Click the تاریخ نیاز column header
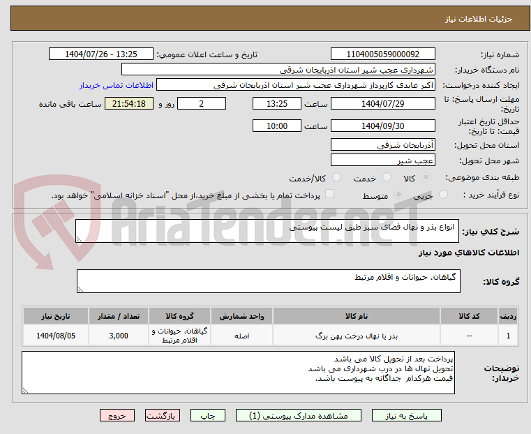531x434 pixels. [x=56, y=316]
